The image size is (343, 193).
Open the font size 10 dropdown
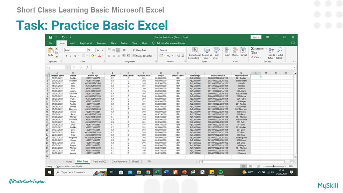[94, 50]
